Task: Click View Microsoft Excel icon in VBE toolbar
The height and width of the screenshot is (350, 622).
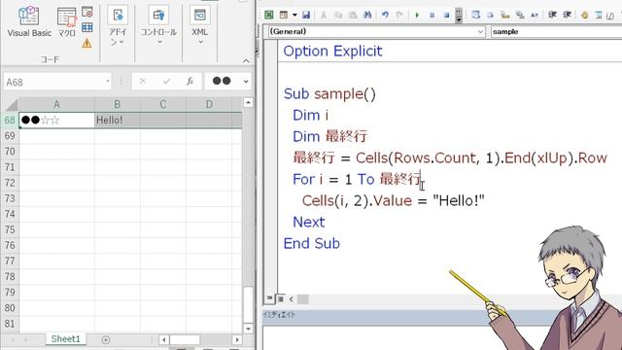Action: [x=269, y=16]
